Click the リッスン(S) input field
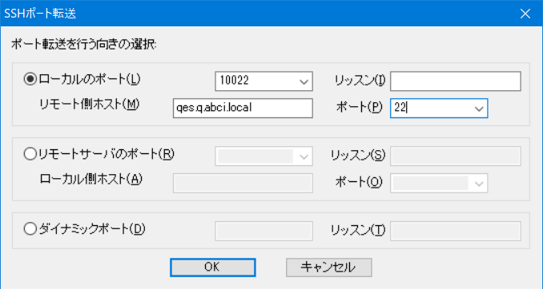The image size is (543, 289). click(456, 156)
